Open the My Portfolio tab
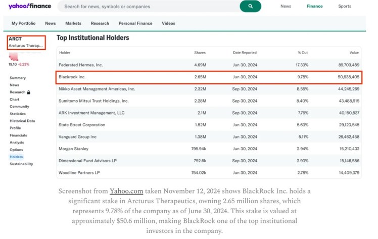The height and width of the screenshot is (239, 378). pos(25,23)
